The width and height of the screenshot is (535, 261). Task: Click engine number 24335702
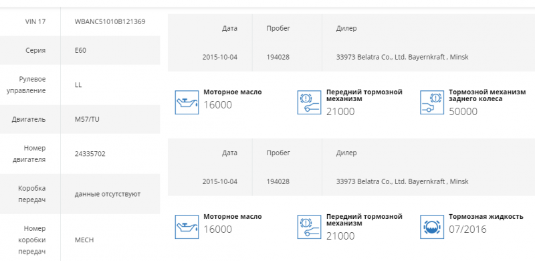[x=90, y=154]
